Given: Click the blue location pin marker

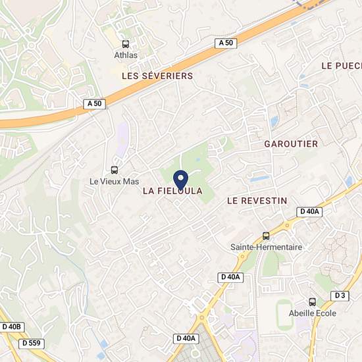Looking at the screenshot, I should point(181,180).
